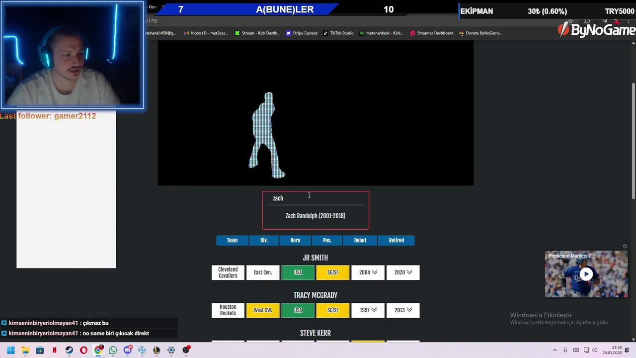Click Tracy McGrady's SG/SF position cell
This screenshot has height=358, width=636.
tap(333, 310)
